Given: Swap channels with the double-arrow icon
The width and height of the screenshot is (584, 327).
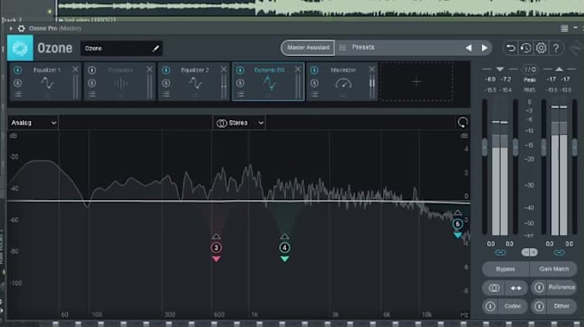Looking at the screenshot, I should (x=516, y=288).
